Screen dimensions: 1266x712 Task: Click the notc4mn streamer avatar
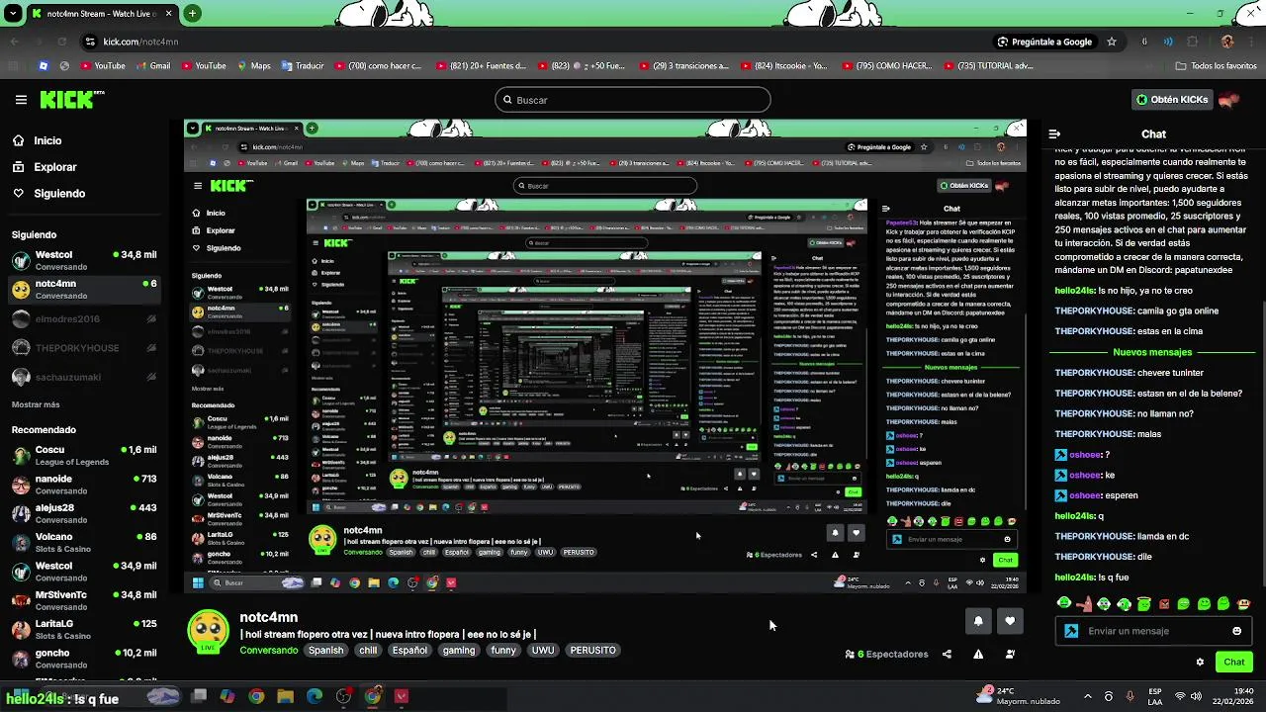208,632
